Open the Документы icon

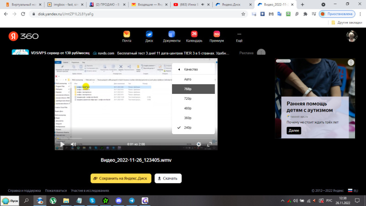172,34
